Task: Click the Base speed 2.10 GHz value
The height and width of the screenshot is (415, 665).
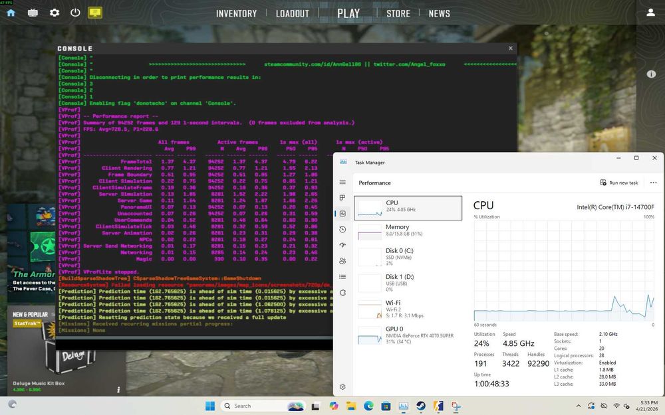Action: [608, 334]
